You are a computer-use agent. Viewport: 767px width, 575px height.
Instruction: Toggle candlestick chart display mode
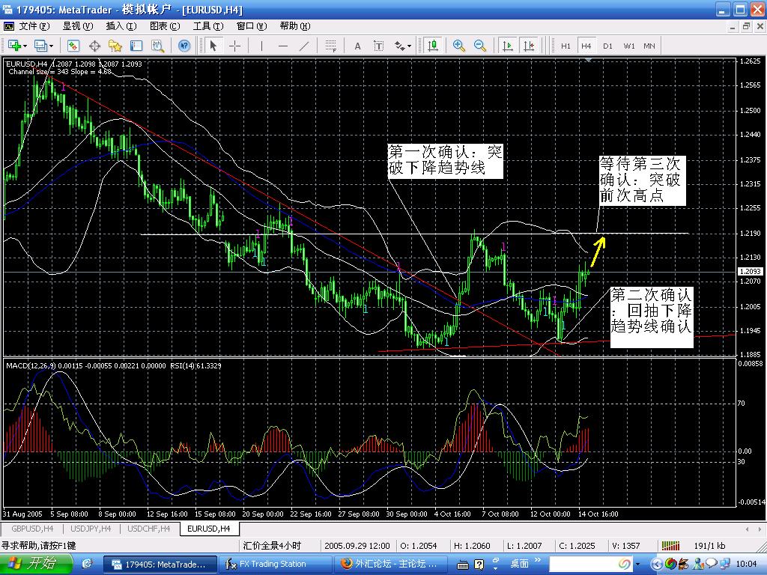point(433,46)
